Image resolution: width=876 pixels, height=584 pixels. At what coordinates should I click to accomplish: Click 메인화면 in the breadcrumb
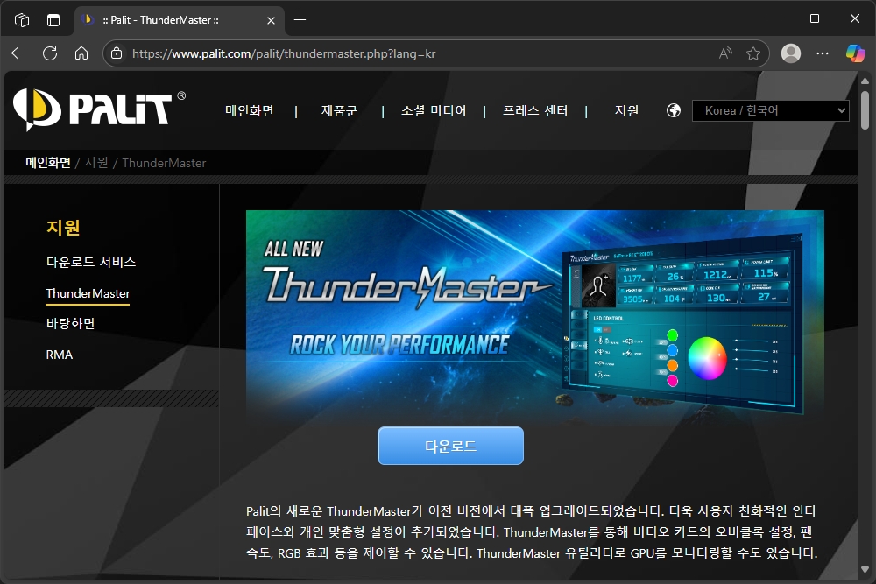click(x=48, y=163)
